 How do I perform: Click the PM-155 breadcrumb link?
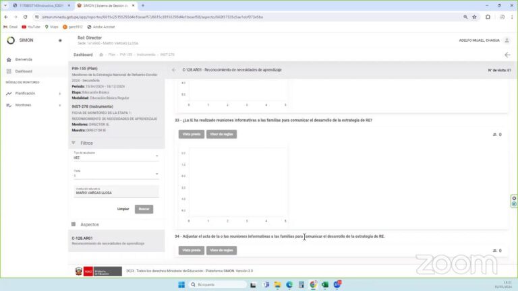click(126, 55)
